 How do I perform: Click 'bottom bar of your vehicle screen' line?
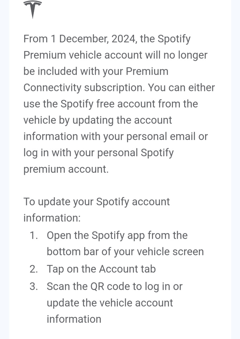[125, 252]
